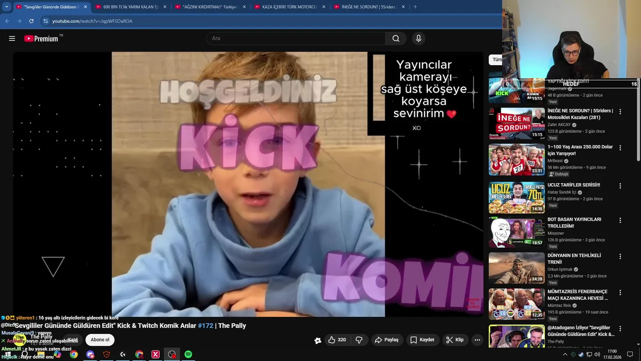641x361 pixels.
Task: Focus the Ara search field
Action: click(x=295, y=39)
